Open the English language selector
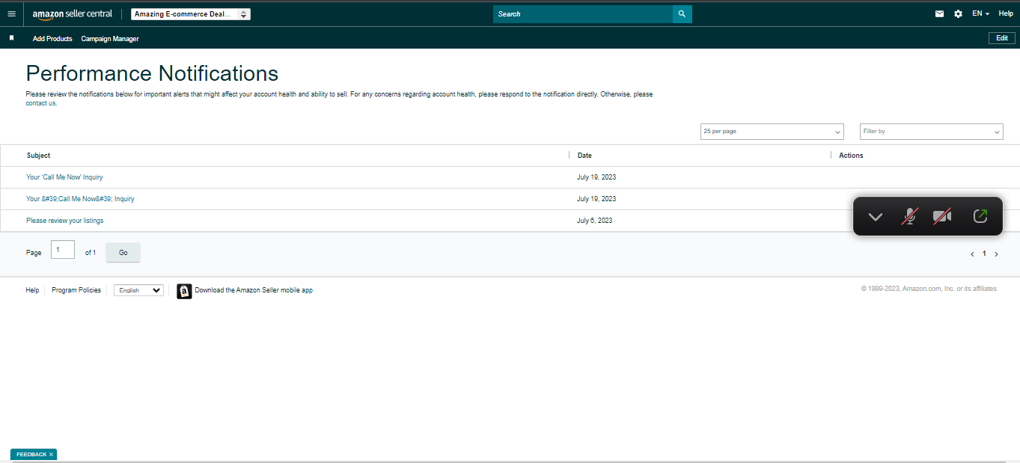 coord(138,290)
